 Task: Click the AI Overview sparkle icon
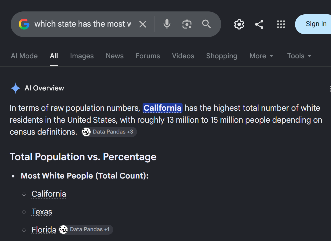tap(15, 88)
